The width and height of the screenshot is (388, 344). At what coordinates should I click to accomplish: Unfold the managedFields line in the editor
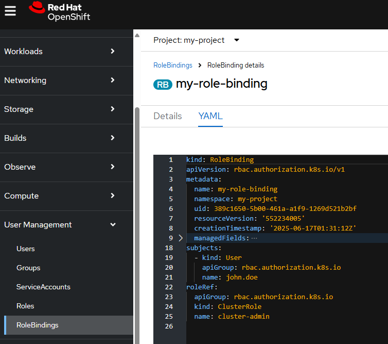pyautogui.click(x=181, y=238)
